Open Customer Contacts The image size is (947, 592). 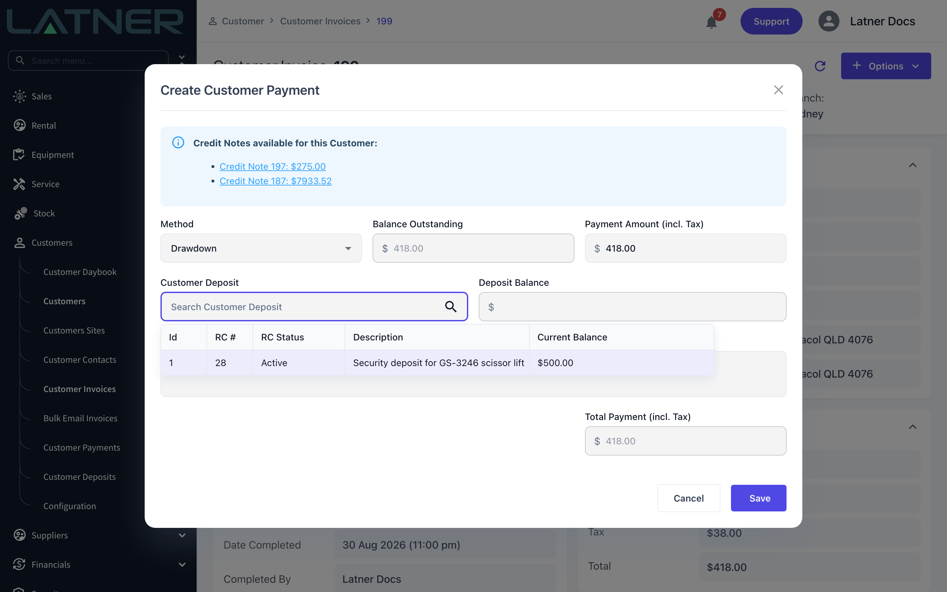(x=80, y=360)
